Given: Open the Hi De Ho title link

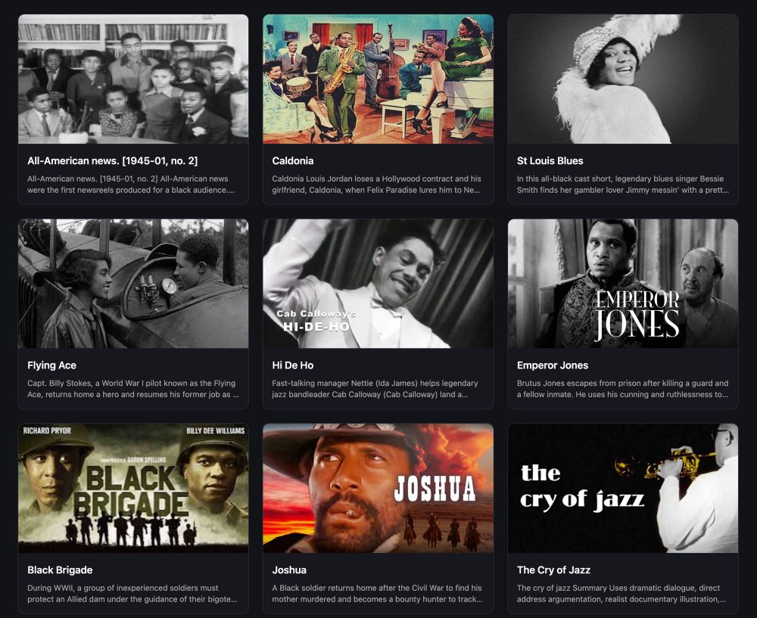Looking at the screenshot, I should (292, 365).
